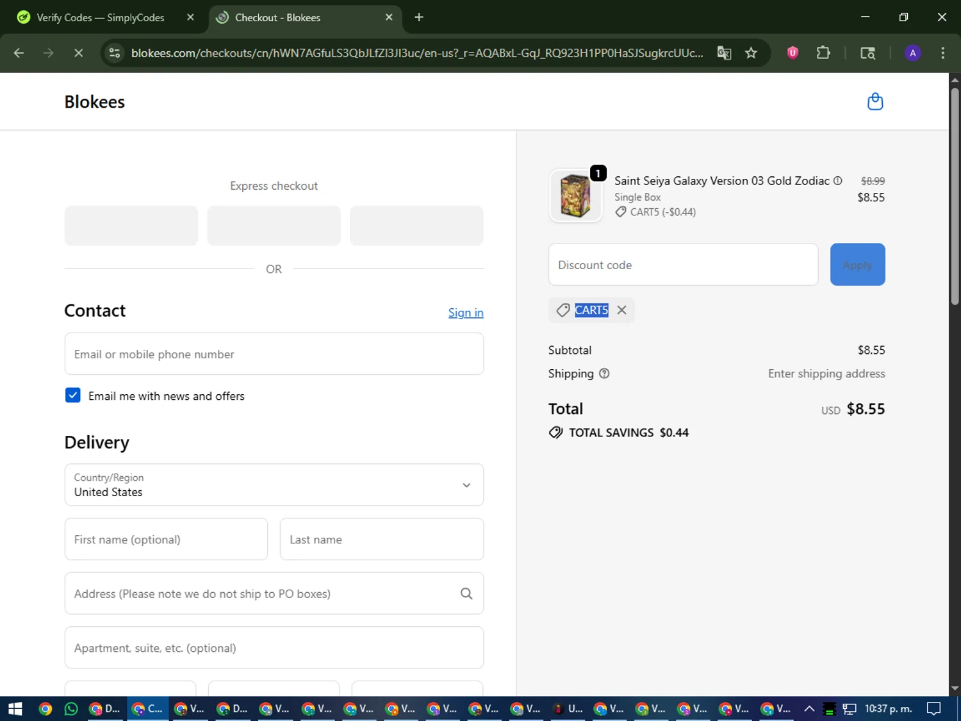Open the profile avatar A
961x721 pixels.
tap(913, 53)
